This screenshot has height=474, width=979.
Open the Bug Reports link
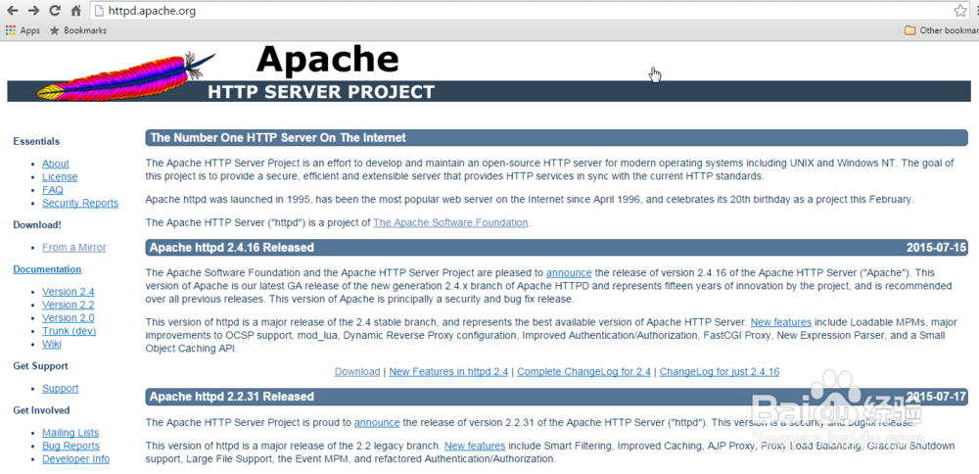point(70,446)
